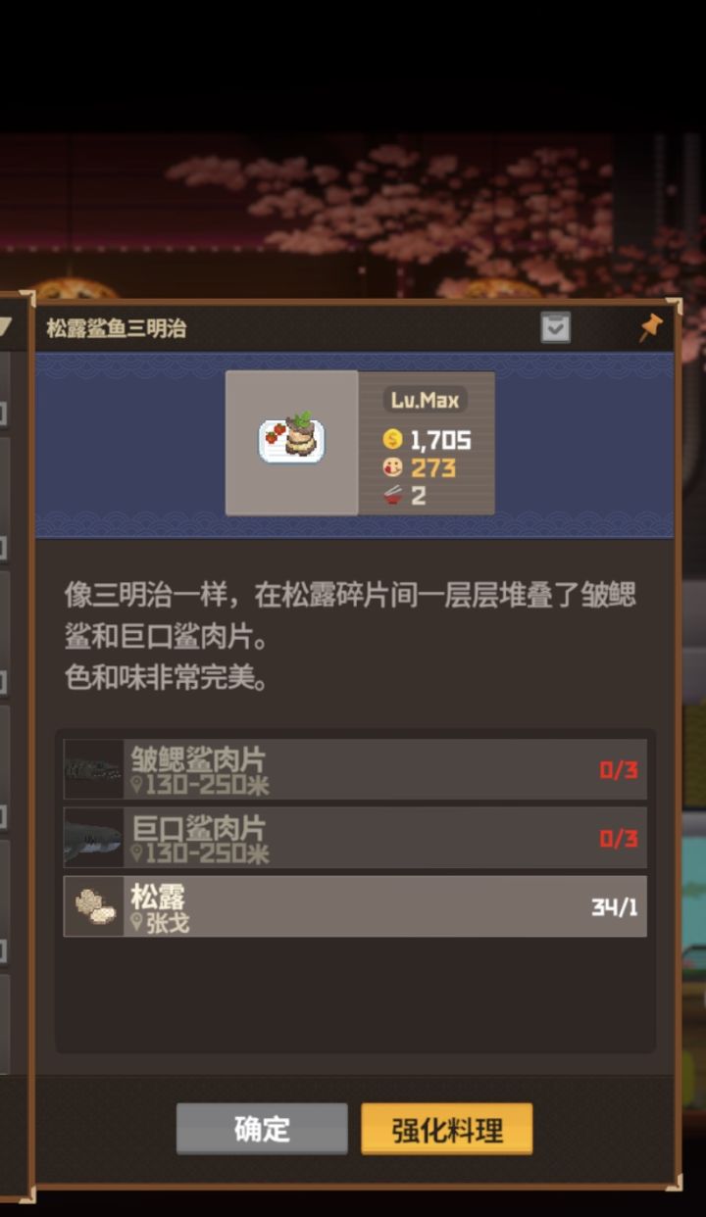706x1217 pixels.
Task: Click the sandwich dish thumbnail image
Action: (292, 443)
